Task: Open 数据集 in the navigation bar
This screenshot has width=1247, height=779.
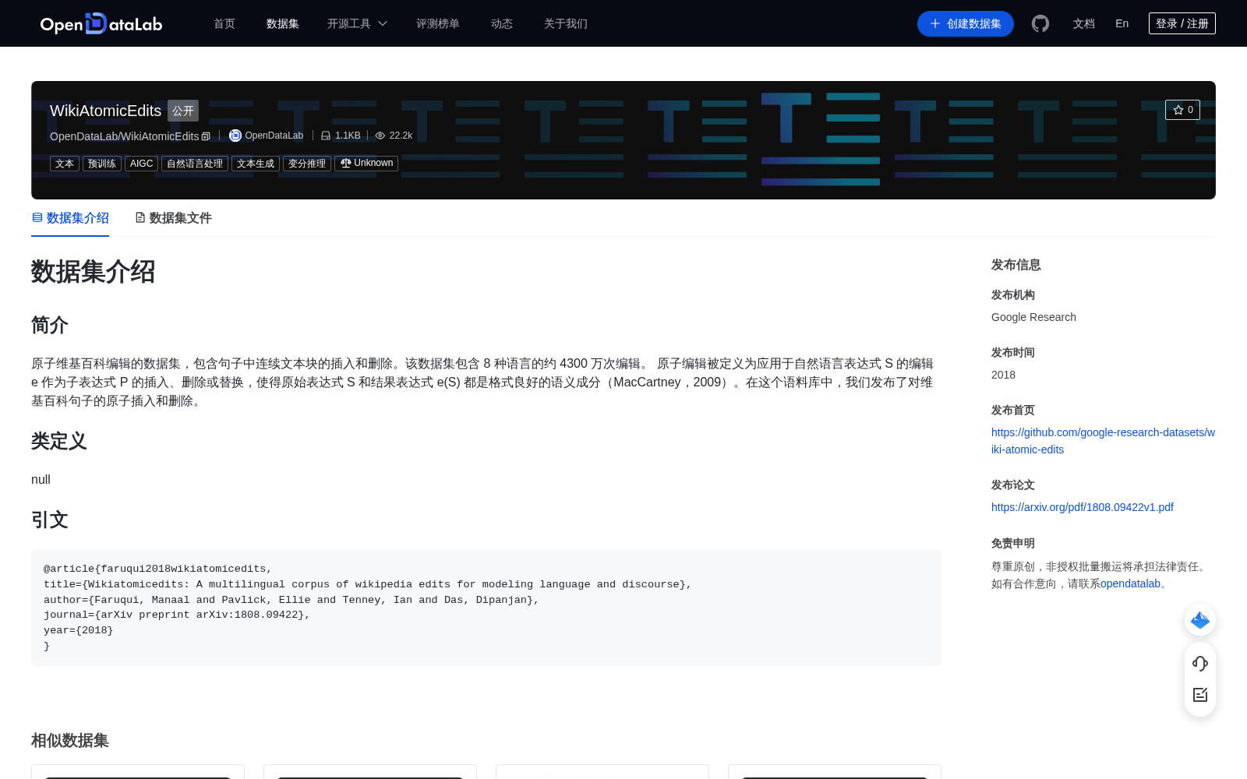Action: pyautogui.click(x=283, y=23)
